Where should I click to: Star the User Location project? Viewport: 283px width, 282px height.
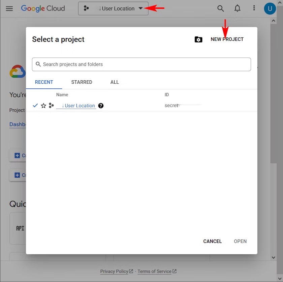tap(43, 106)
